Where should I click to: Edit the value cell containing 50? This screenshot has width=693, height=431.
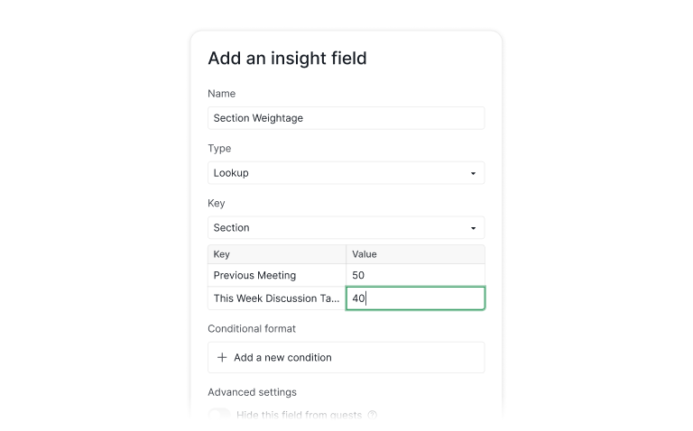pos(415,275)
